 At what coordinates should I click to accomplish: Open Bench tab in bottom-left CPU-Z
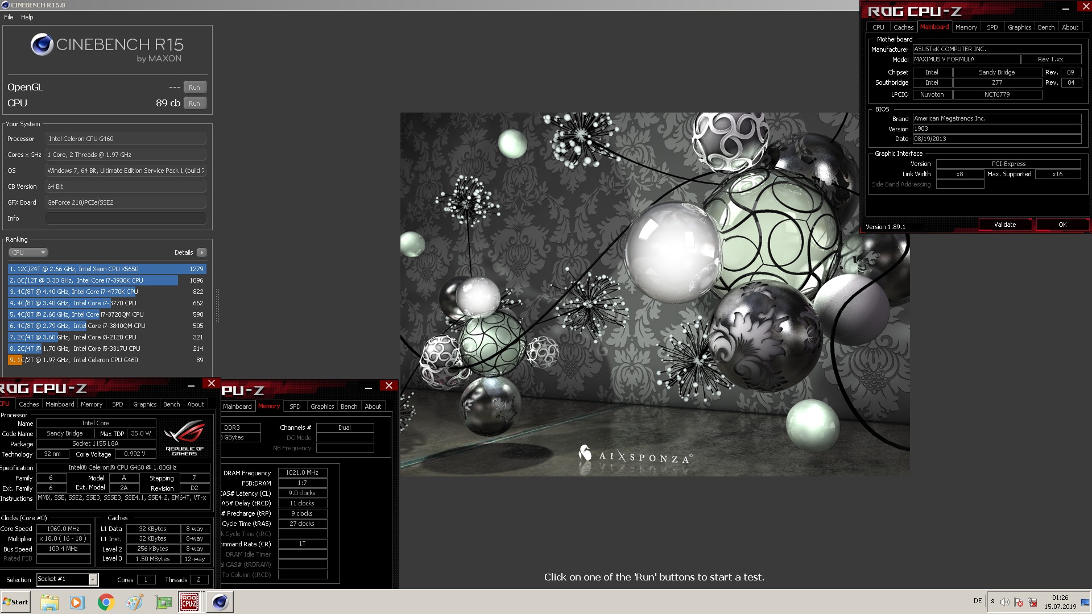tap(171, 404)
